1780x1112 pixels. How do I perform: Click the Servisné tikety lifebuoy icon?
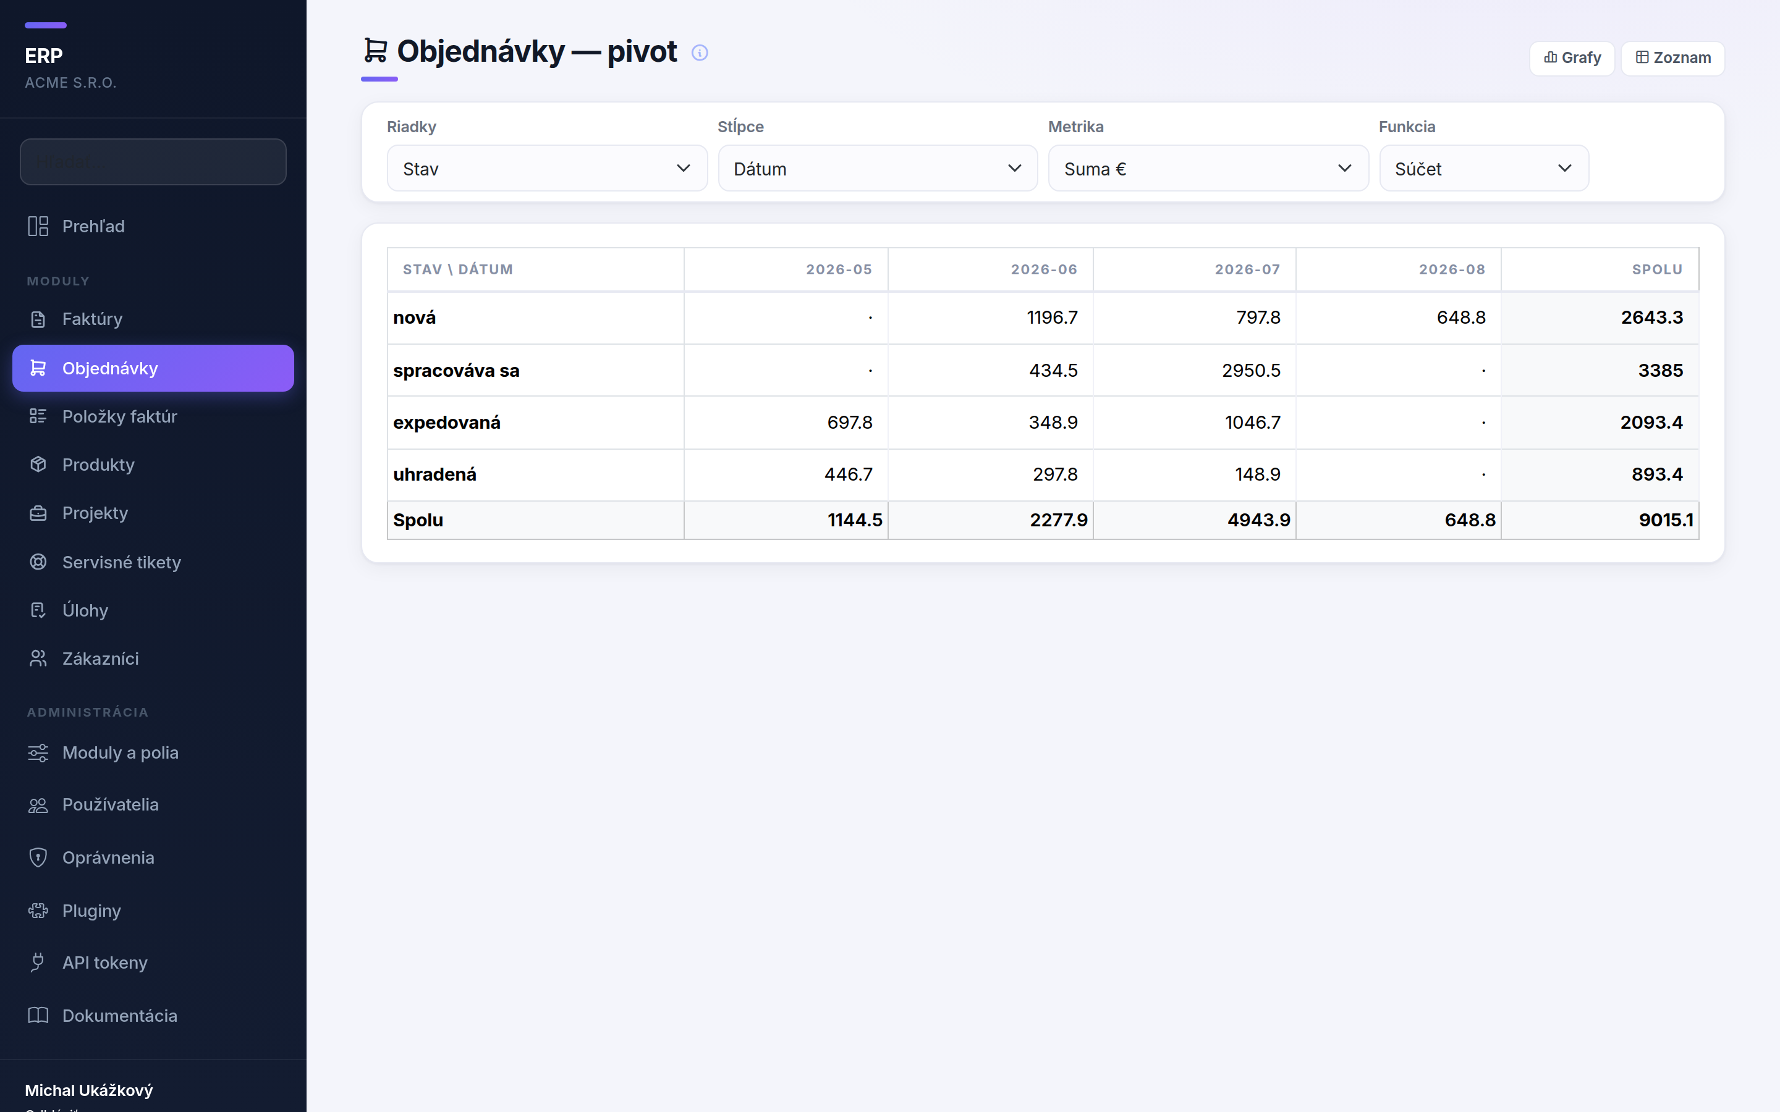coord(38,562)
